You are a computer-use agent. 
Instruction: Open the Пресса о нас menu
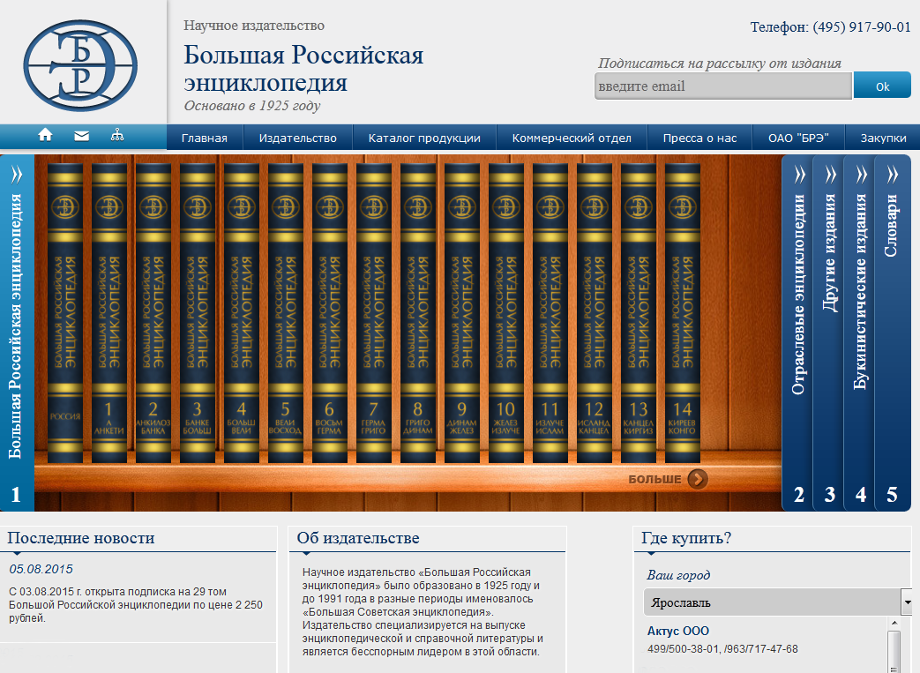700,138
